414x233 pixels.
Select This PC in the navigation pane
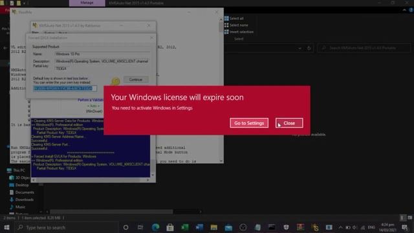coord(16,170)
